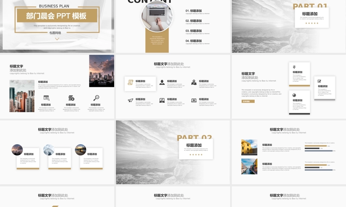
Task: Select the person silhouette icon
Action: pos(162,82)
